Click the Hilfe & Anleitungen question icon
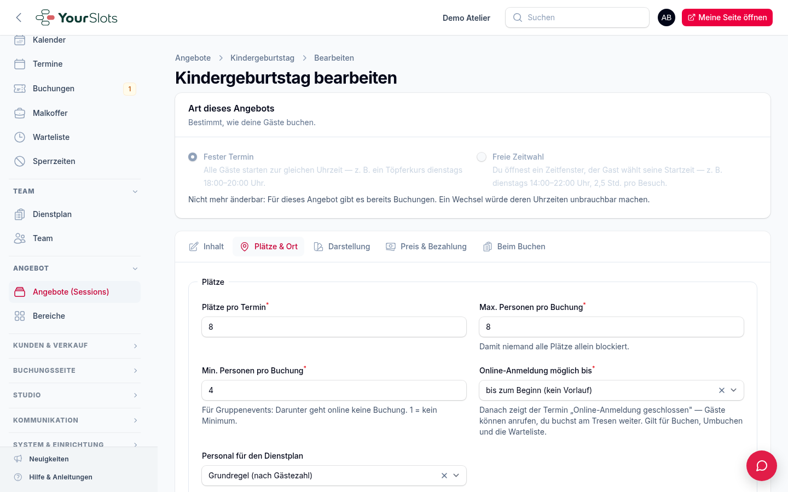This screenshot has width=788, height=492. (x=18, y=477)
